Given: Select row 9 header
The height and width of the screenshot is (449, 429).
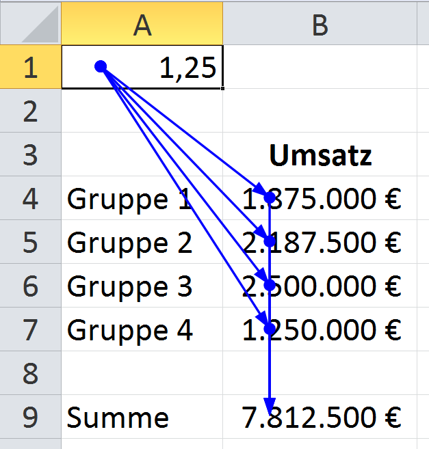Looking at the screenshot, I should (x=30, y=417).
